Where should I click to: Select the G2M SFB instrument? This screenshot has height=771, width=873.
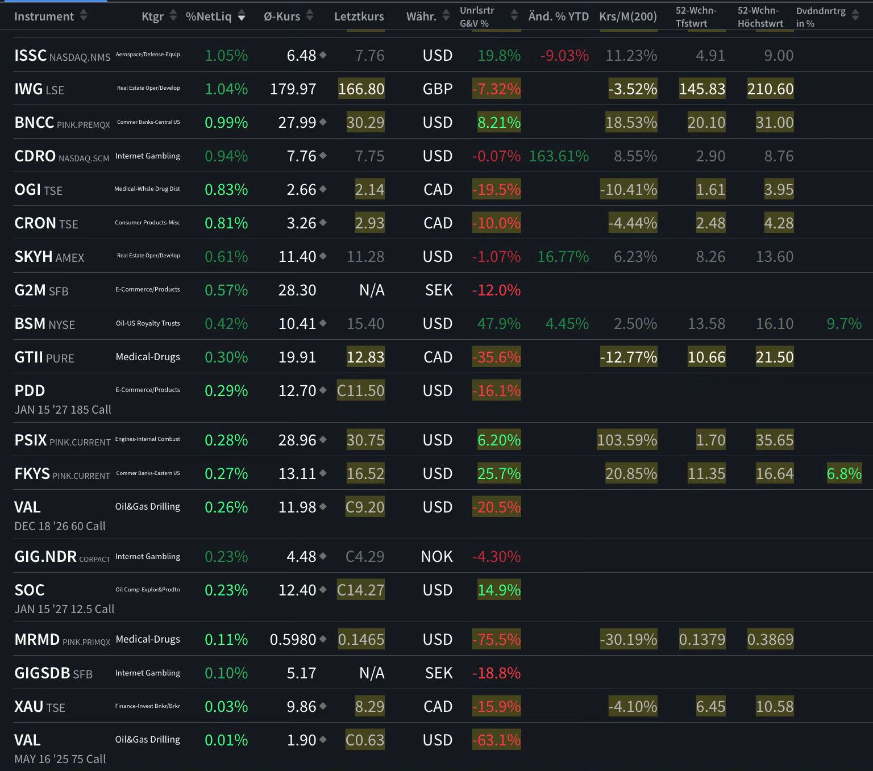point(41,290)
